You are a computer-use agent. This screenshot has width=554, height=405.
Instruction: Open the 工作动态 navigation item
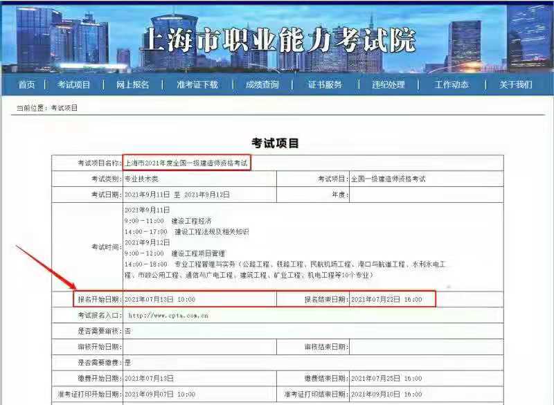[x=452, y=84]
